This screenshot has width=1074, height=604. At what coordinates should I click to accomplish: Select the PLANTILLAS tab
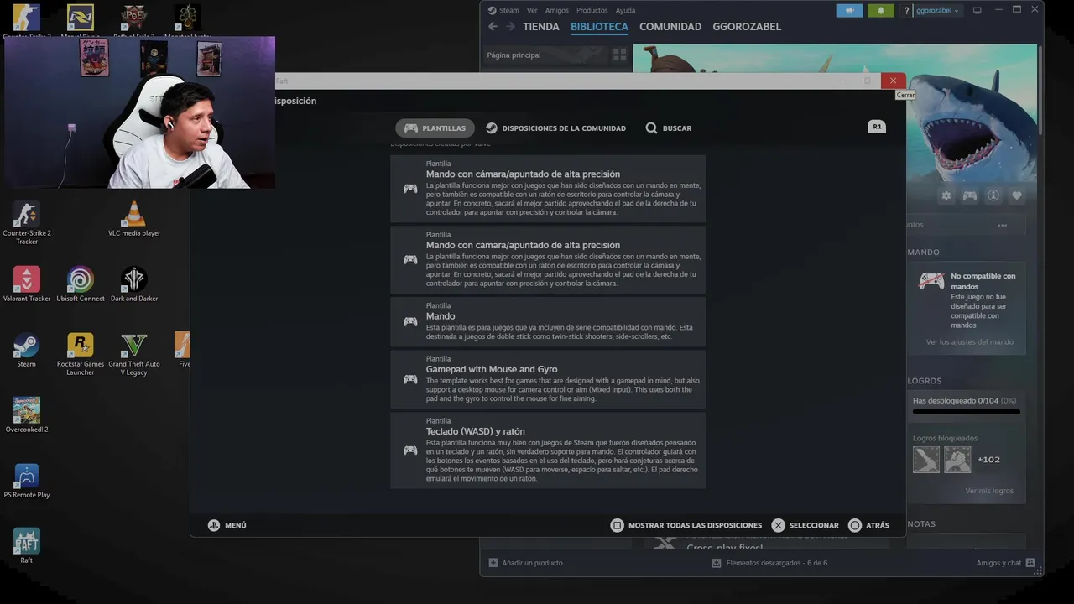[435, 128]
